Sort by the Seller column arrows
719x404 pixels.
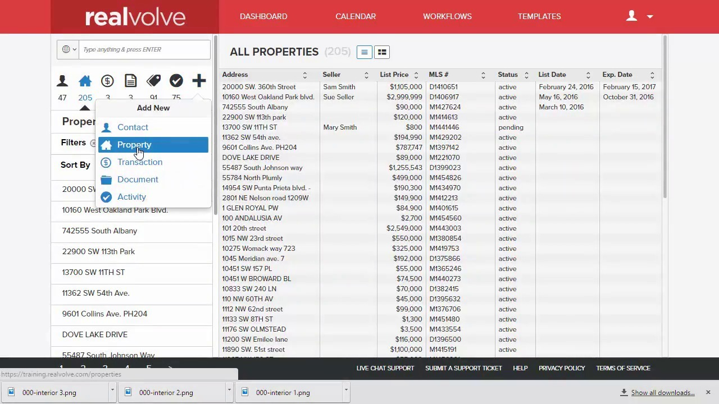366,75
